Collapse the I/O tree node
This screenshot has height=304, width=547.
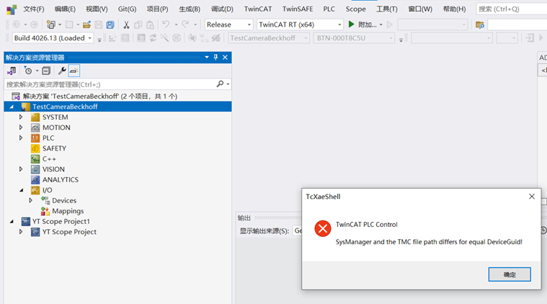tap(21, 190)
